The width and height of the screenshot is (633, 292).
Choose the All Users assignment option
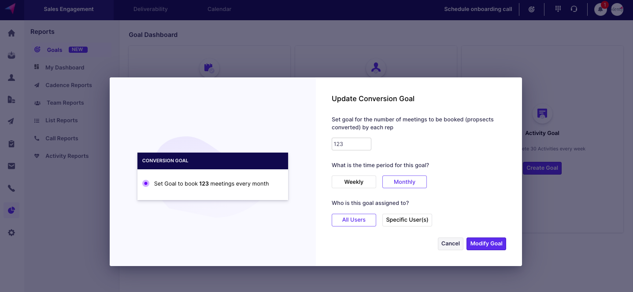354,220
